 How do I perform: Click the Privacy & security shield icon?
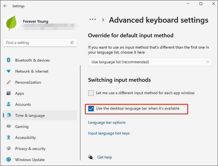coord(9,149)
